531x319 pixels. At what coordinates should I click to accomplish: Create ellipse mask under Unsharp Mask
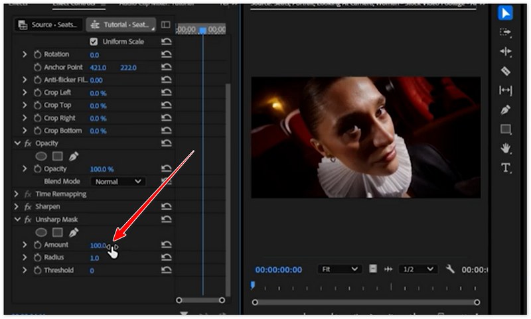pyautogui.click(x=41, y=232)
